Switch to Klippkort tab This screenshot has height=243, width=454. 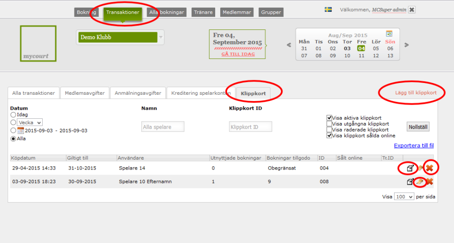coord(253,93)
